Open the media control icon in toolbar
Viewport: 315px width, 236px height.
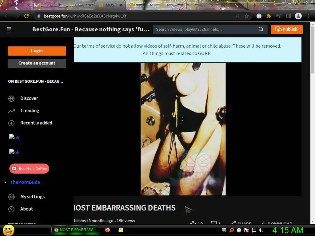(279, 16)
